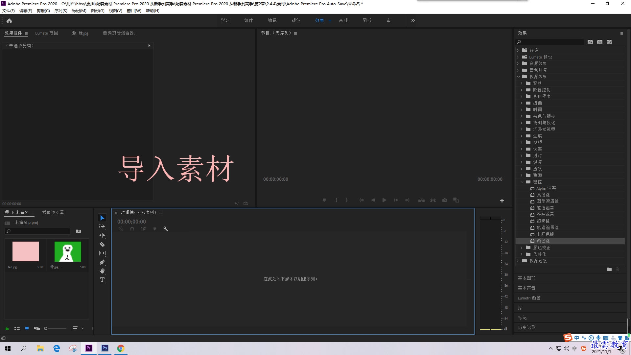Adjust the thumbnail zoom slider in Project panel

point(55,328)
